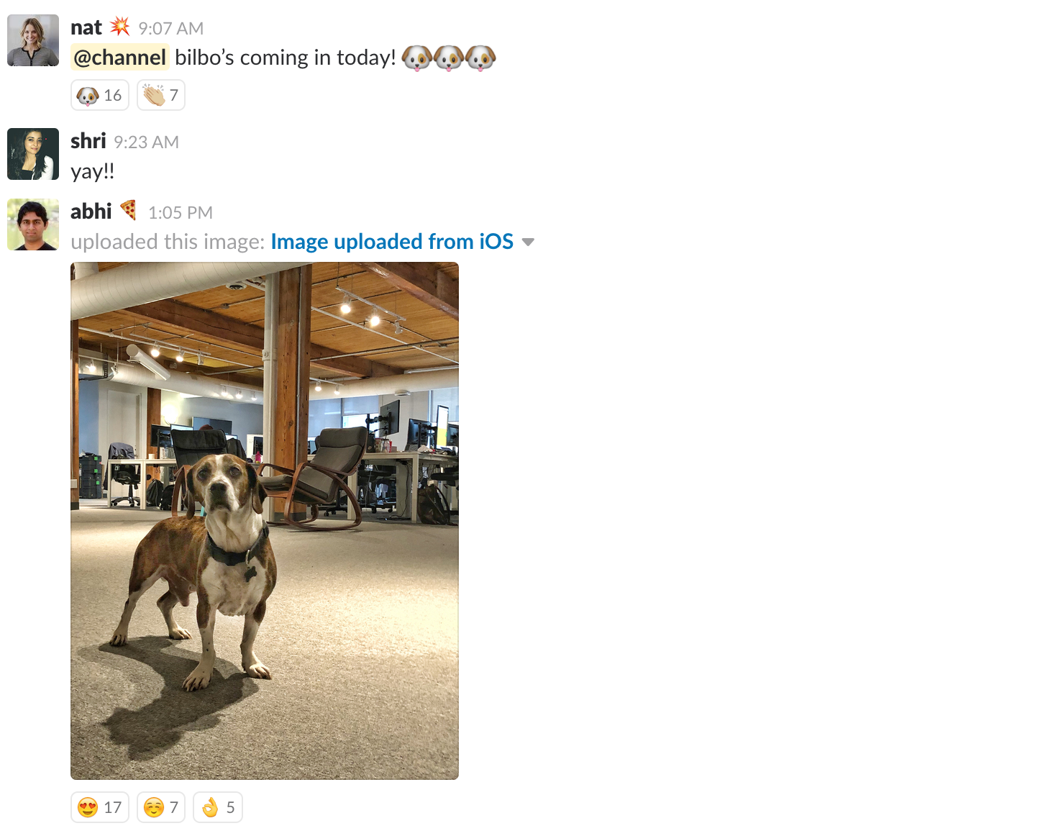The image size is (1040, 836).
Task: Open the uploaded dog photo thumbnail
Action: click(265, 521)
